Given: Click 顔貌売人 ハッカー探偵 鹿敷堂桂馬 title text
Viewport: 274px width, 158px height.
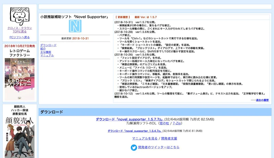Looking at the screenshot, I should tap(20, 110).
